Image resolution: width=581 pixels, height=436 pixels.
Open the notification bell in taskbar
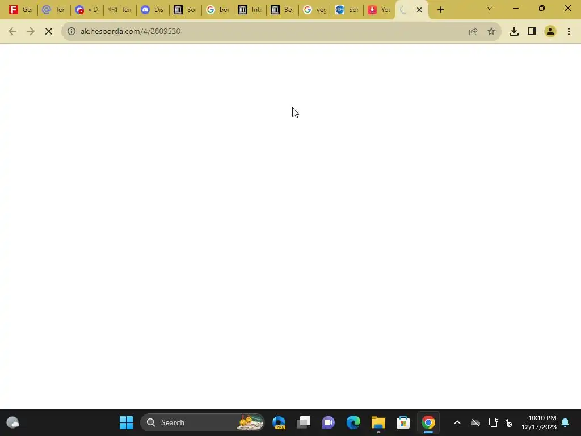(x=566, y=422)
